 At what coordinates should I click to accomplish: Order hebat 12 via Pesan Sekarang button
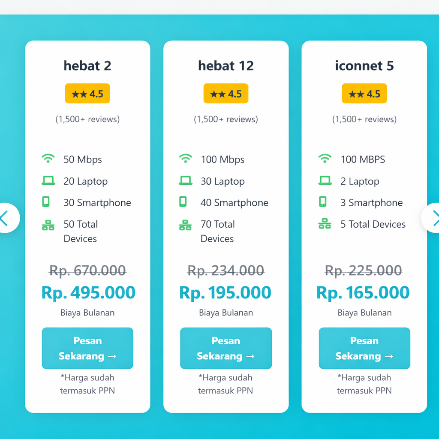coord(226,348)
